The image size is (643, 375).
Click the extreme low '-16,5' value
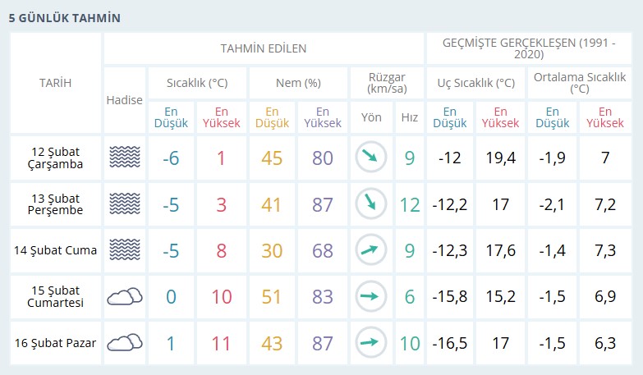450,343
